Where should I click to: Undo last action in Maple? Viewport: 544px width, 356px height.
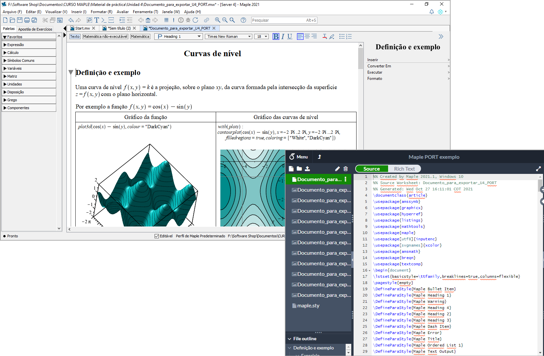pos(71,20)
